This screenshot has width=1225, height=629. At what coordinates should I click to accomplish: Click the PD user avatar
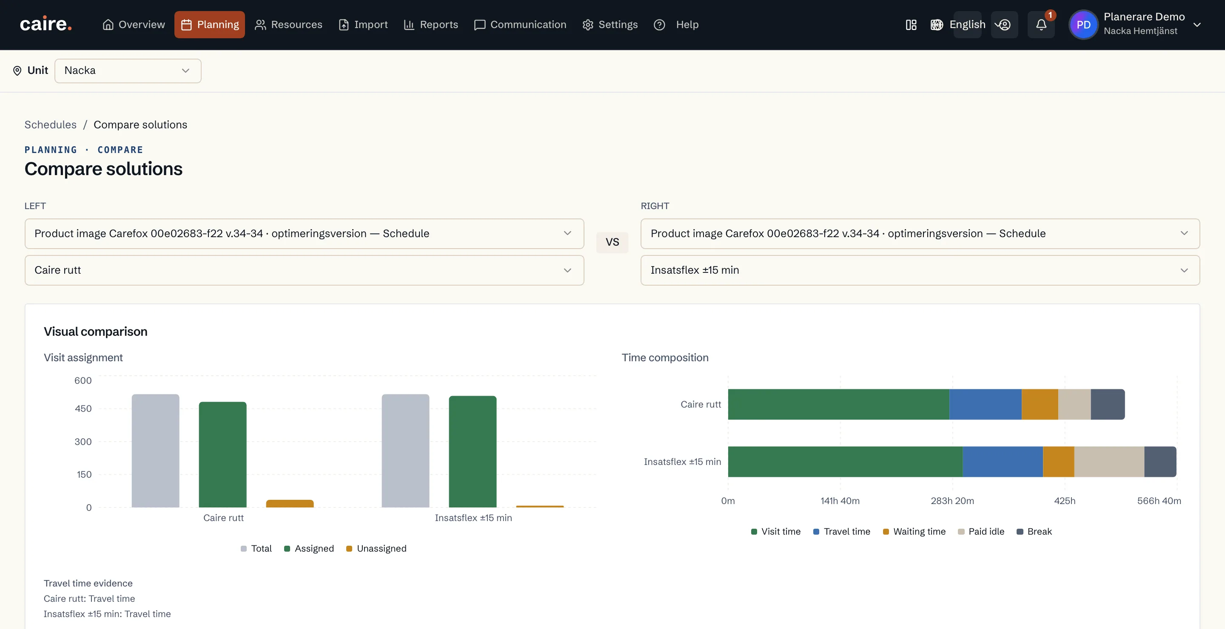pos(1083,25)
